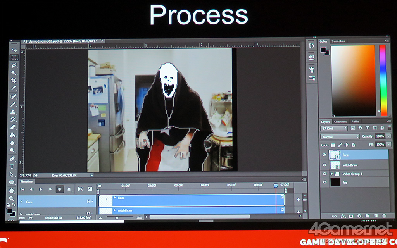
Task: Click the foreground color swatch in toolbar
Action: coord(9,211)
